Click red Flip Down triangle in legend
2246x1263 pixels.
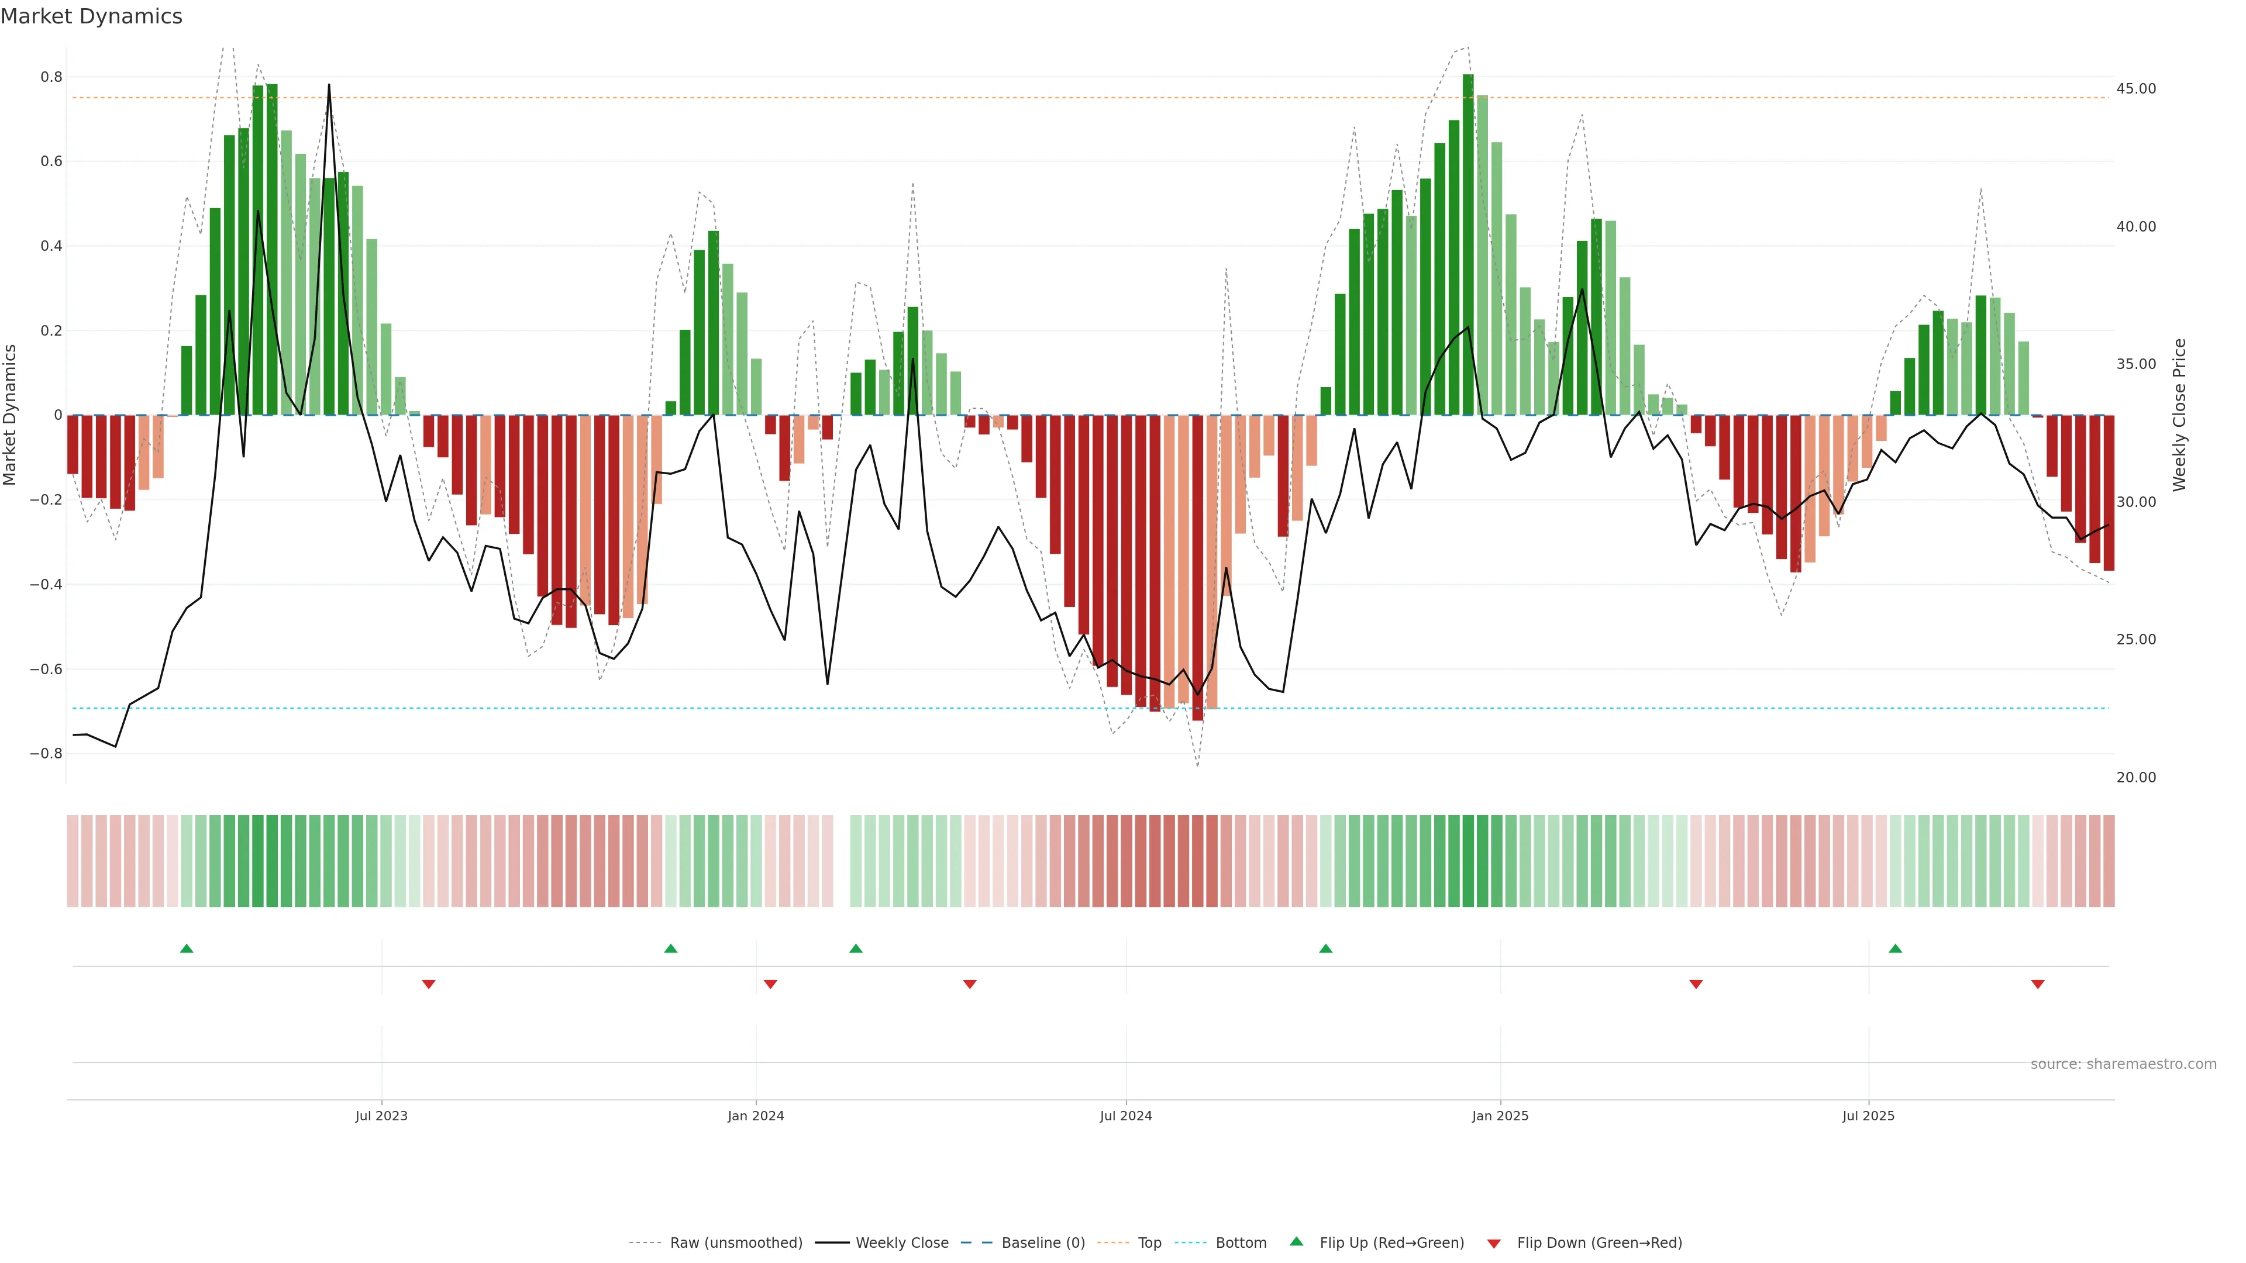pyautogui.click(x=1494, y=1243)
